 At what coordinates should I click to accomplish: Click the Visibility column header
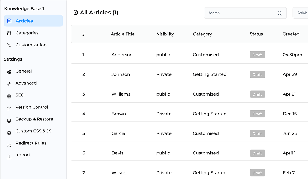click(165, 34)
